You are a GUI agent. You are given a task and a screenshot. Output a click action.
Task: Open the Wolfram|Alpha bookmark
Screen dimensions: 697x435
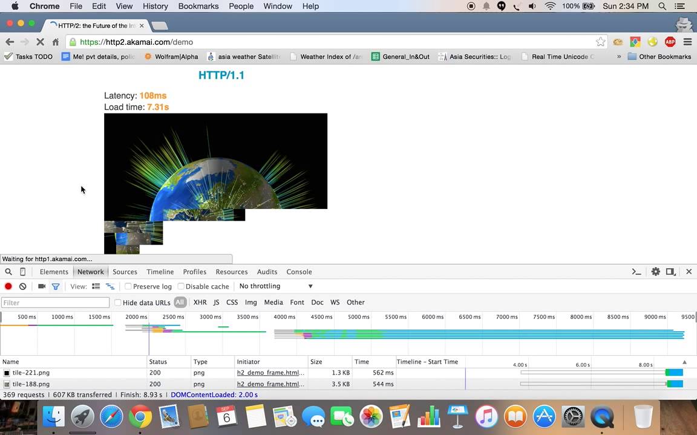point(171,56)
